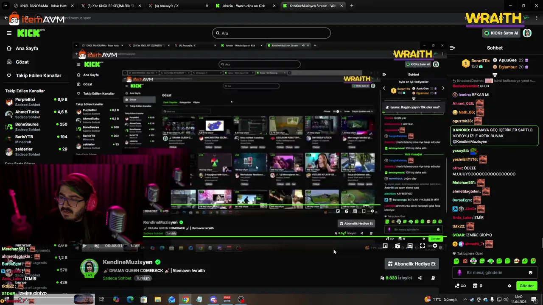Click ApuuGee in gift leaderboard
The image size is (543, 305).
coord(508,61)
